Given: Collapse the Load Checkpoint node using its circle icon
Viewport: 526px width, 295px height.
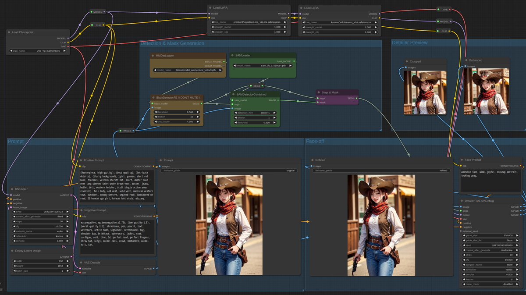Looking at the screenshot, I should coord(10,32).
